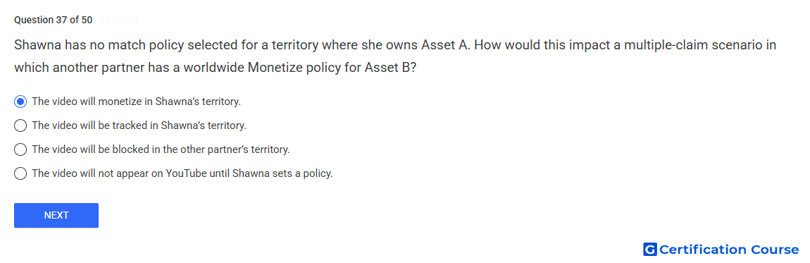Choose the radio circle for blocked in partner's territory

point(20,150)
